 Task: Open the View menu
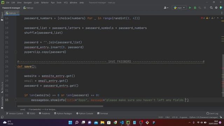pyautogui.click(x=19, y=2)
